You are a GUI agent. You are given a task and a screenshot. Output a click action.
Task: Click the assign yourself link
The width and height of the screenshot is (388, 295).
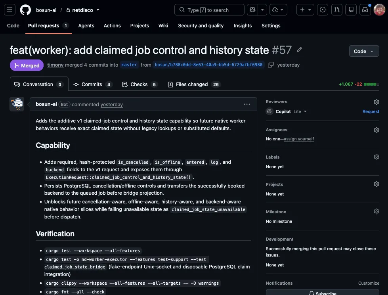299,139
